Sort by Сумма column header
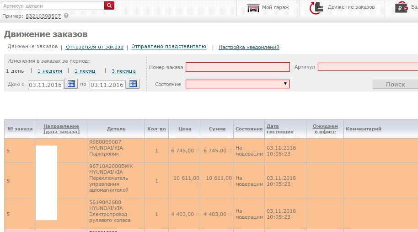418x232 pixels. (x=217, y=129)
